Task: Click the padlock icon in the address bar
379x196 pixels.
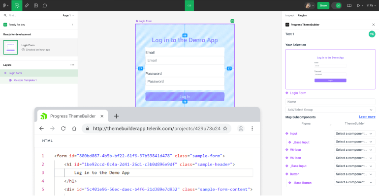Action: (x=88, y=129)
